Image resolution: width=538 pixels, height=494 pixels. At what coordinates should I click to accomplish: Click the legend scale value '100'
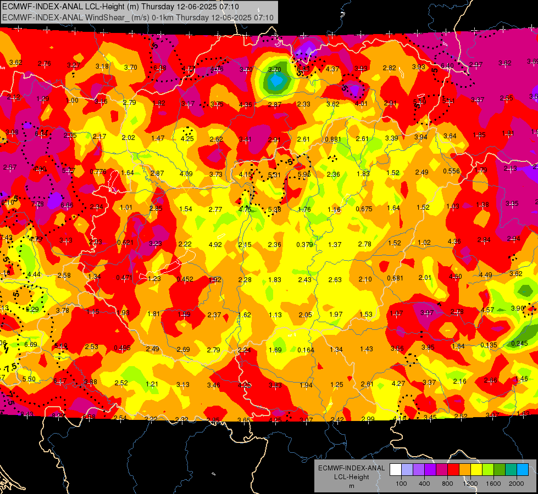point(401,484)
